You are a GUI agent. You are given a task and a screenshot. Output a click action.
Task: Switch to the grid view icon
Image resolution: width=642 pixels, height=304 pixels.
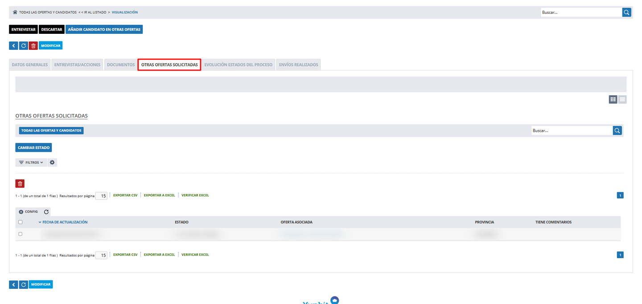coord(613,100)
